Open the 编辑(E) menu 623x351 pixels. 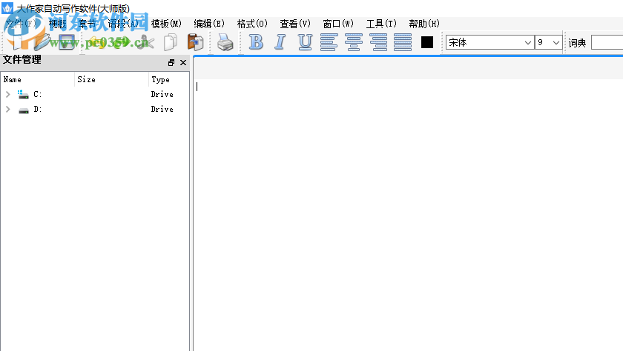click(209, 24)
